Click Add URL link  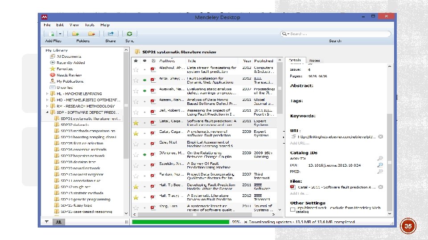[x=300, y=143]
